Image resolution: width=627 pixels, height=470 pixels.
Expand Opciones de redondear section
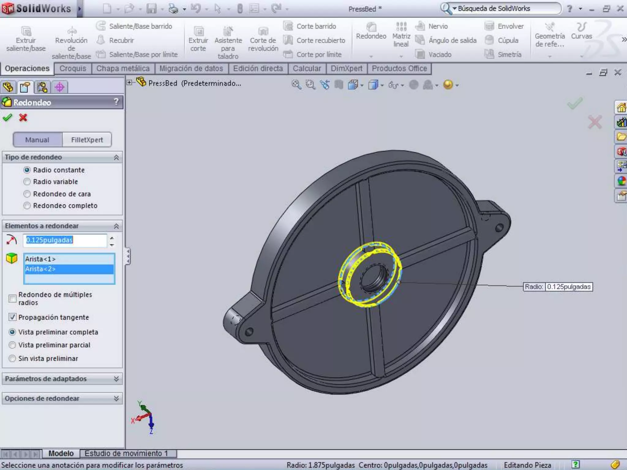point(116,398)
